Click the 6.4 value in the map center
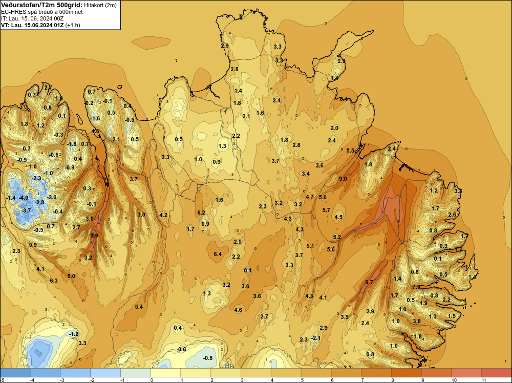This screenshot has width=512, height=383. pyautogui.click(x=218, y=253)
